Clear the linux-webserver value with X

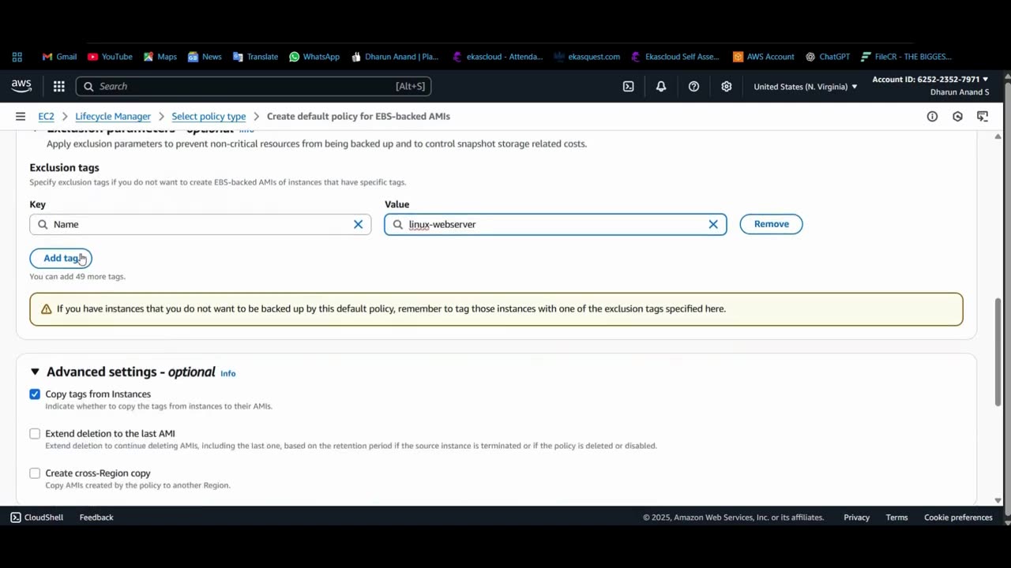click(x=713, y=224)
